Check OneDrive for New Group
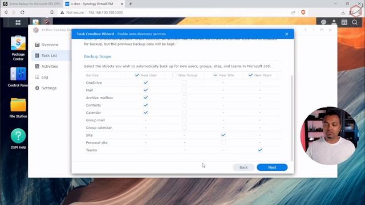365x205 pixels. (x=184, y=83)
